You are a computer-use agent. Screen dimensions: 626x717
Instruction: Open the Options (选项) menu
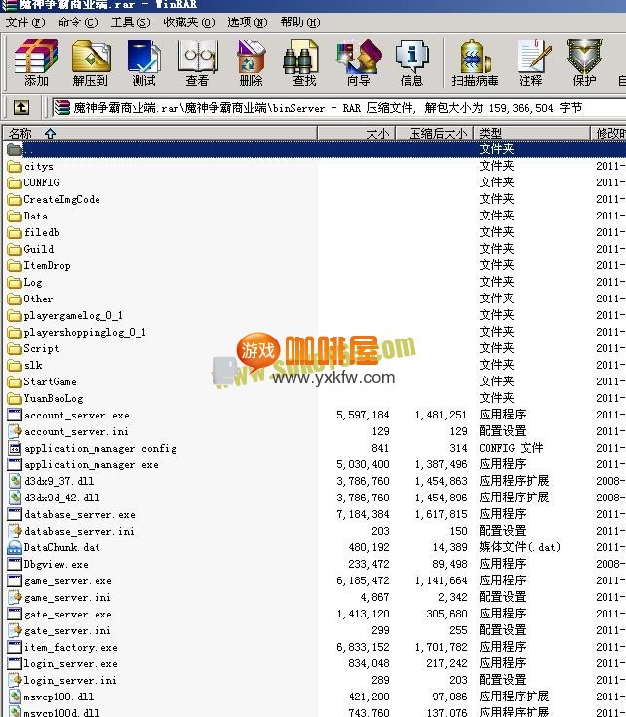point(247,21)
